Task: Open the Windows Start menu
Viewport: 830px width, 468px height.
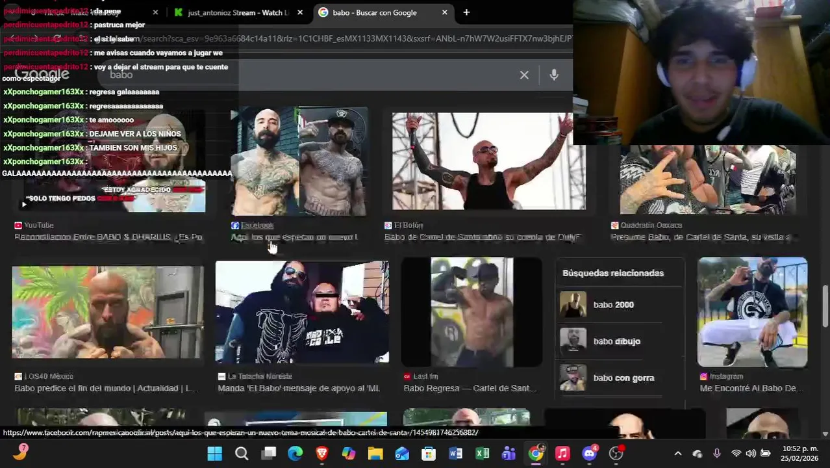Action: [214, 453]
